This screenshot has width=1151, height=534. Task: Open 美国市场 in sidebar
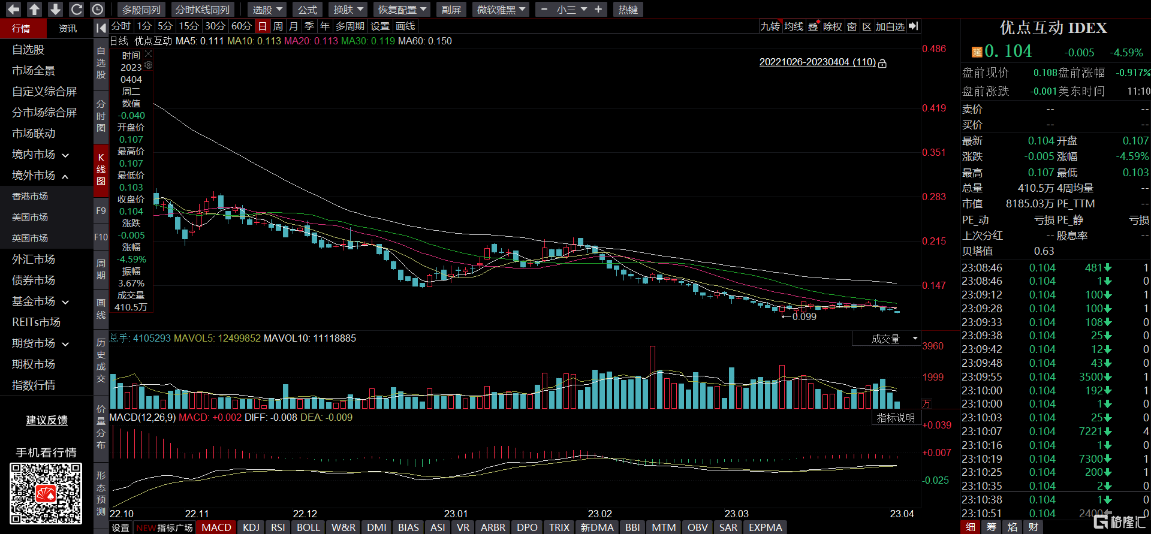(30, 218)
